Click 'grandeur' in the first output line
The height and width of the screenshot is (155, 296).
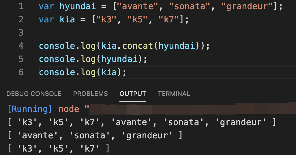pyautogui.click(x=241, y=123)
